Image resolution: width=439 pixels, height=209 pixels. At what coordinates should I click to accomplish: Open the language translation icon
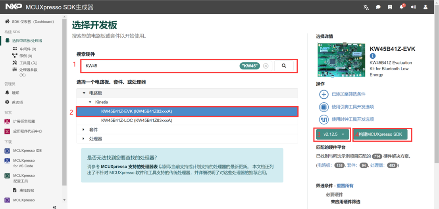tap(366, 7)
